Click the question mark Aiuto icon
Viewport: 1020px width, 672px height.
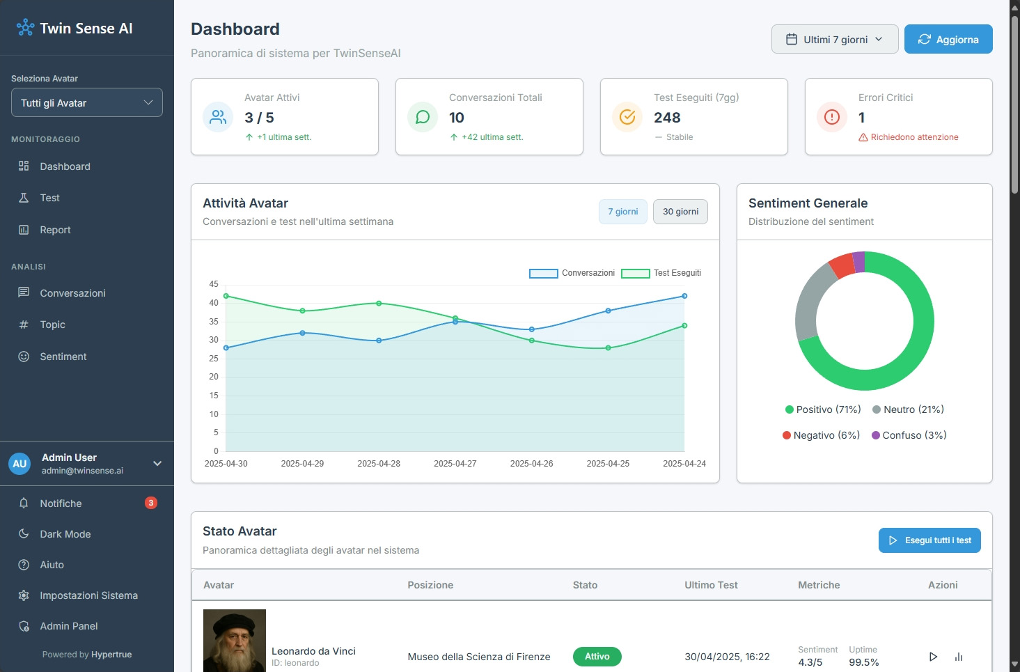pos(24,565)
